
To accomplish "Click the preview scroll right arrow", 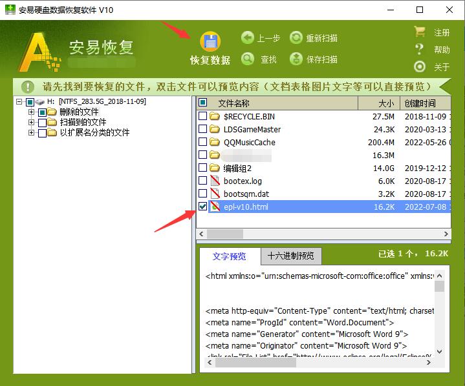I will pos(429,362).
